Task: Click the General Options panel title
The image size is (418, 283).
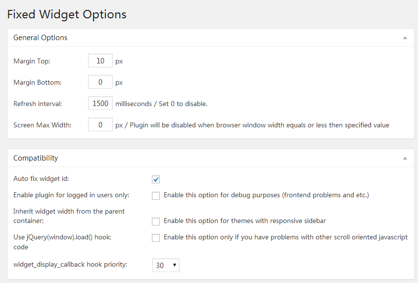Action: coord(41,38)
